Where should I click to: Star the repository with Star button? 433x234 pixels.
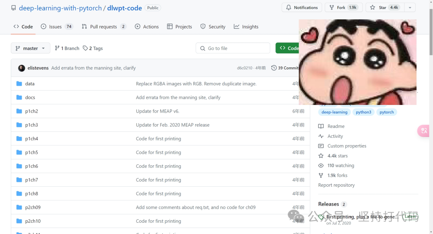(384, 8)
